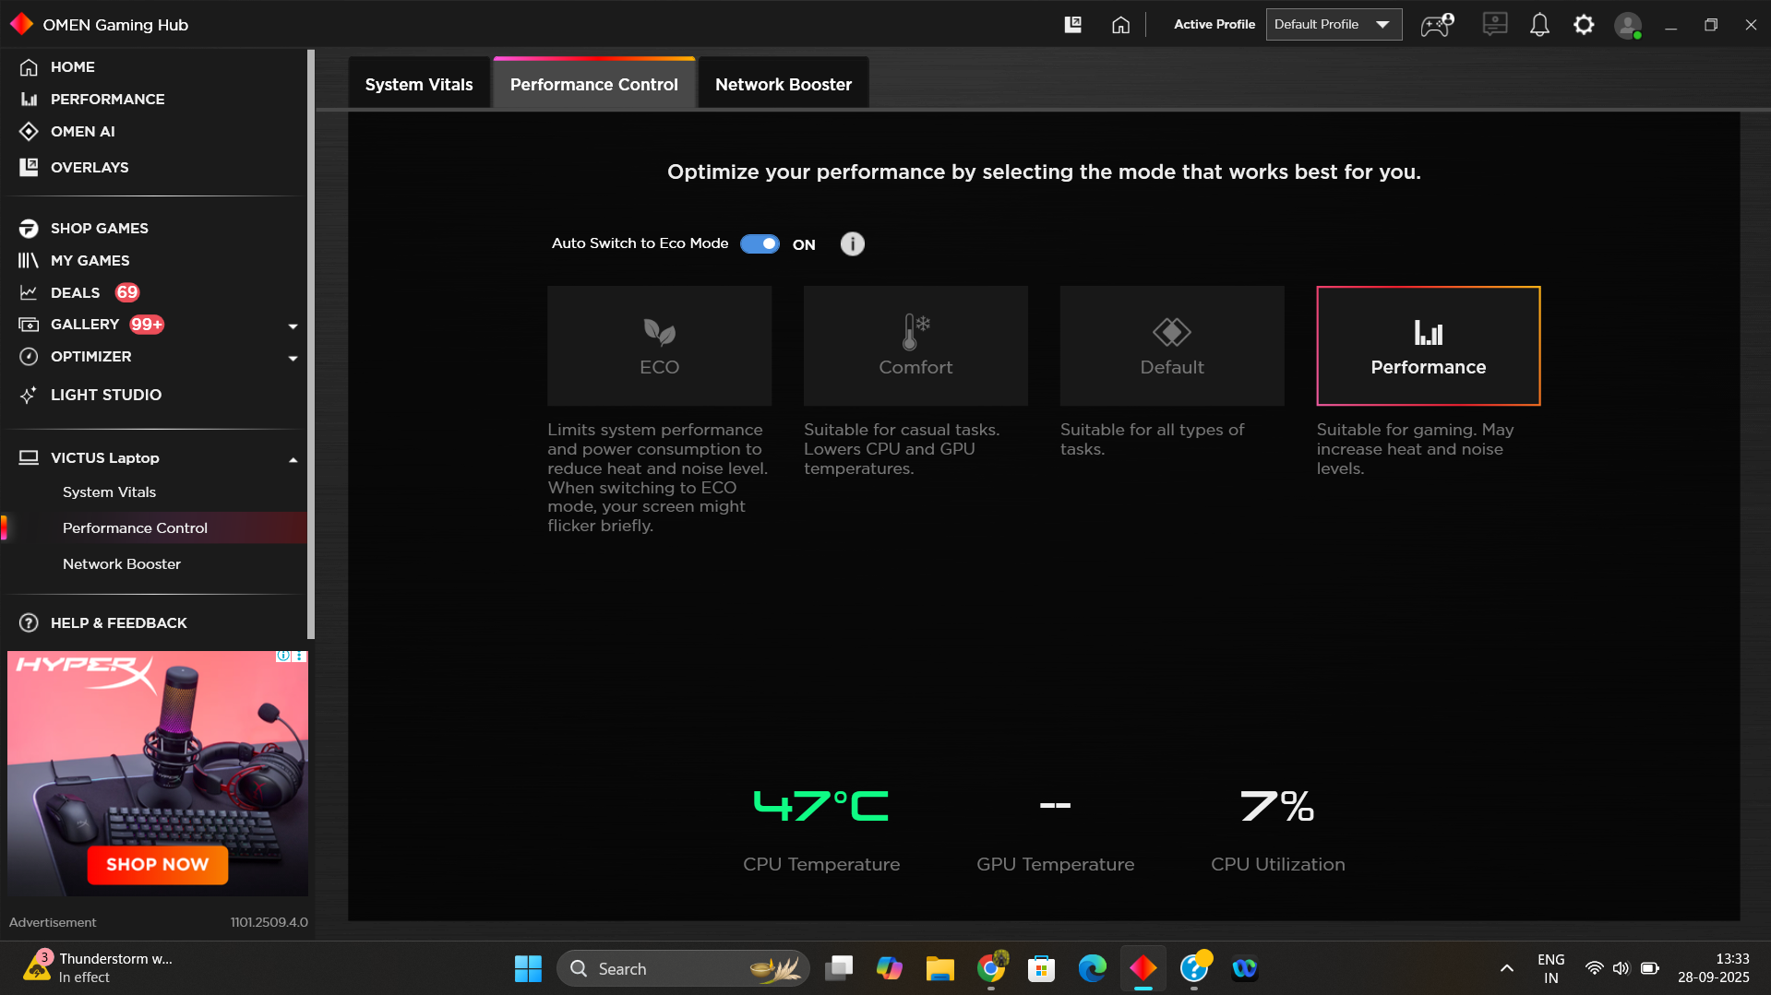Select Comfort performance mode
The width and height of the screenshot is (1771, 995).
tap(915, 346)
